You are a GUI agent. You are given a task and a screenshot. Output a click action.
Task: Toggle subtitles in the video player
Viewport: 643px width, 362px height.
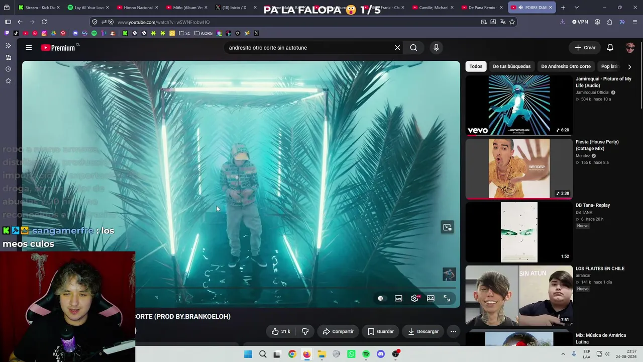(398, 298)
